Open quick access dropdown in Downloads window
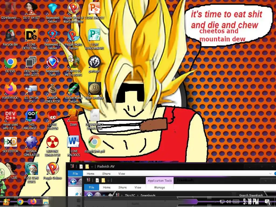The width and height of the screenshot is (276, 207). 108,180
